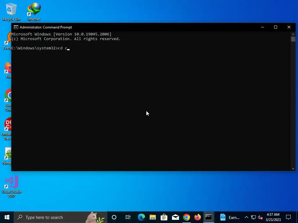
Task: Open the Earn... taskbar item
Action: [x=230, y=217]
